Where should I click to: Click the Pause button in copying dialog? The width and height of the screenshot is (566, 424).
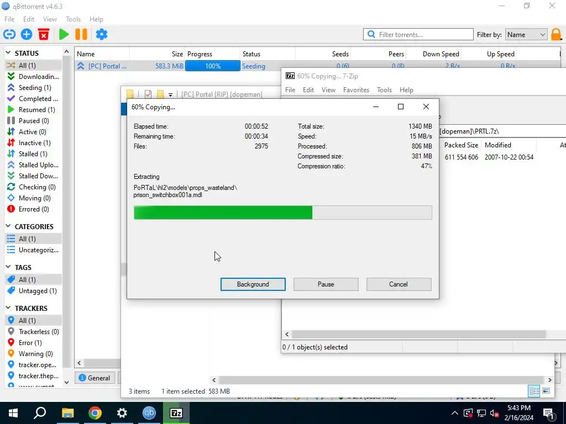(326, 284)
